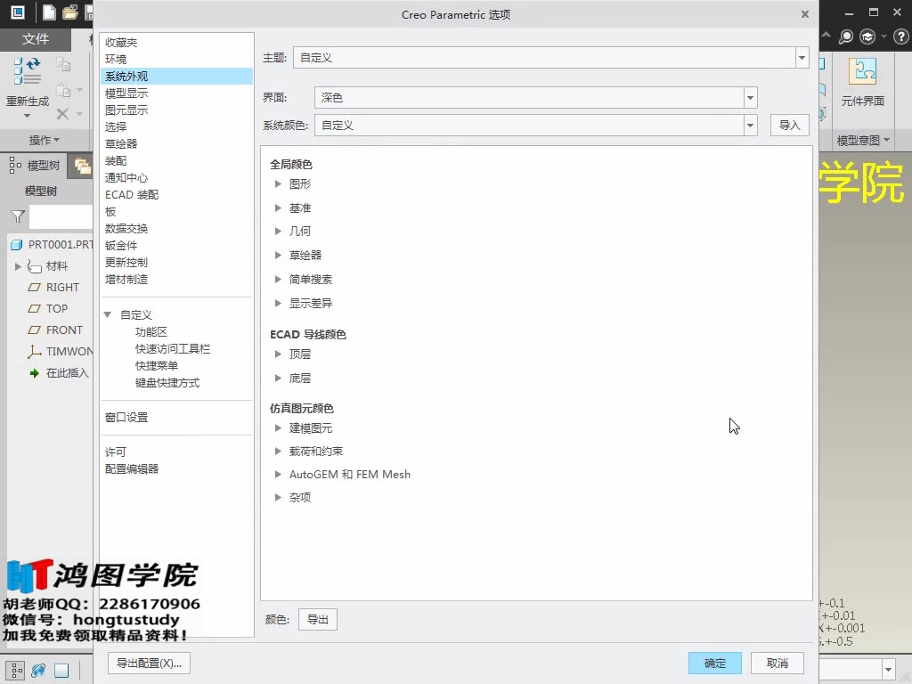Viewport: 912px width, 684px height.
Task: Click the New file icon in quick access toolbar
Action: pos(49,12)
